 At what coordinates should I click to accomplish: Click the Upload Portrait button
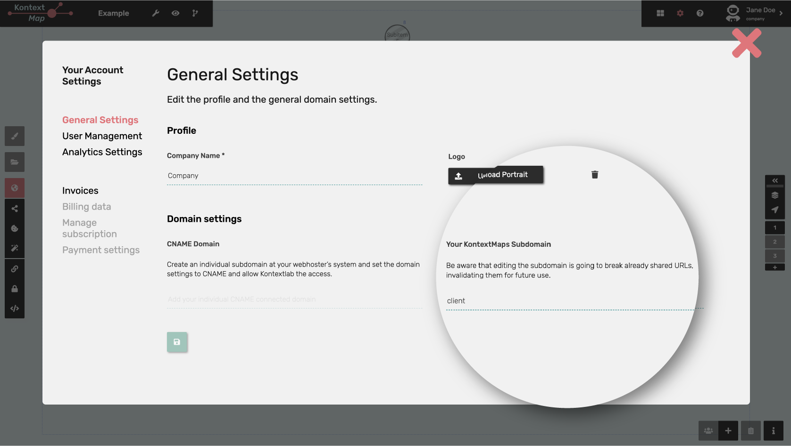tap(495, 175)
